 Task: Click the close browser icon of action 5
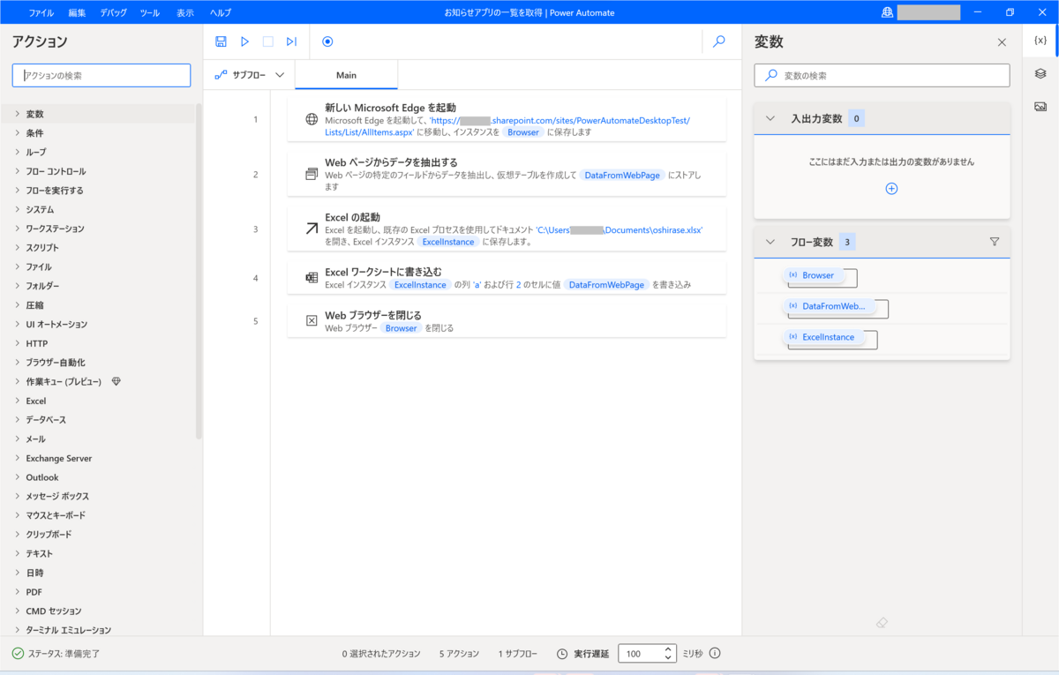312,321
